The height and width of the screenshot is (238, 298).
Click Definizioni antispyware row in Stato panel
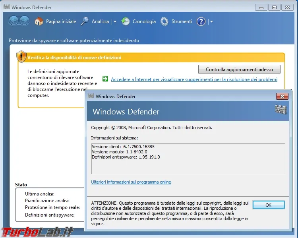pos(50,215)
